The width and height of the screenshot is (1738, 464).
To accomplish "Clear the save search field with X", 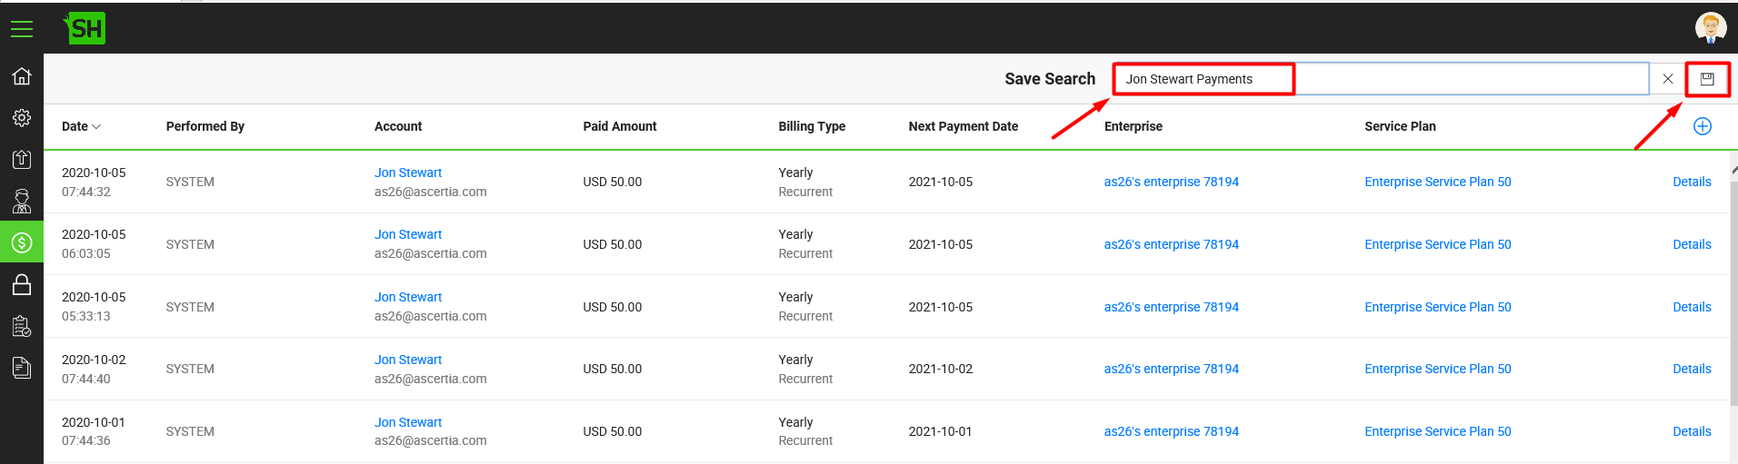I will click(x=1668, y=79).
